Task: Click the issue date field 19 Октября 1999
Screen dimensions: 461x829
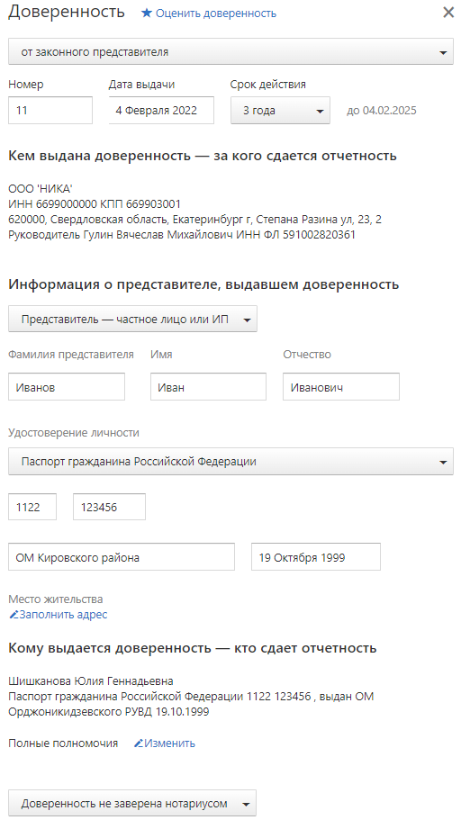Action: [x=316, y=557]
